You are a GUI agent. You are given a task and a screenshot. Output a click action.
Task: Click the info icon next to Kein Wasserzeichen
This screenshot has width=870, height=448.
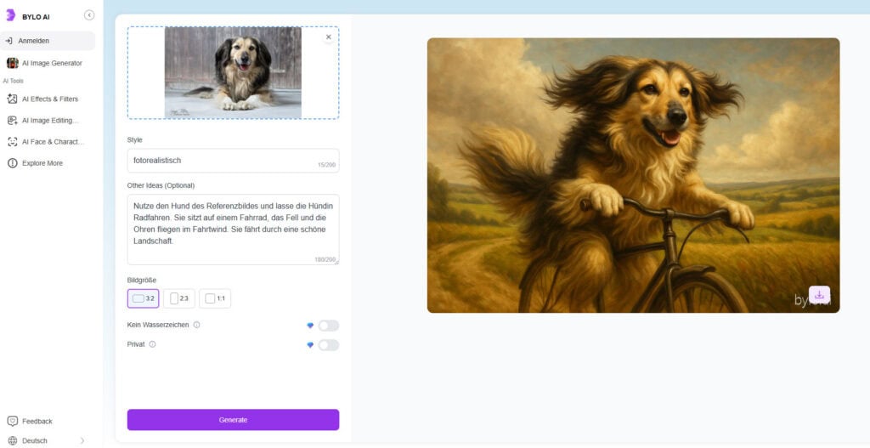pyautogui.click(x=196, y=325)
